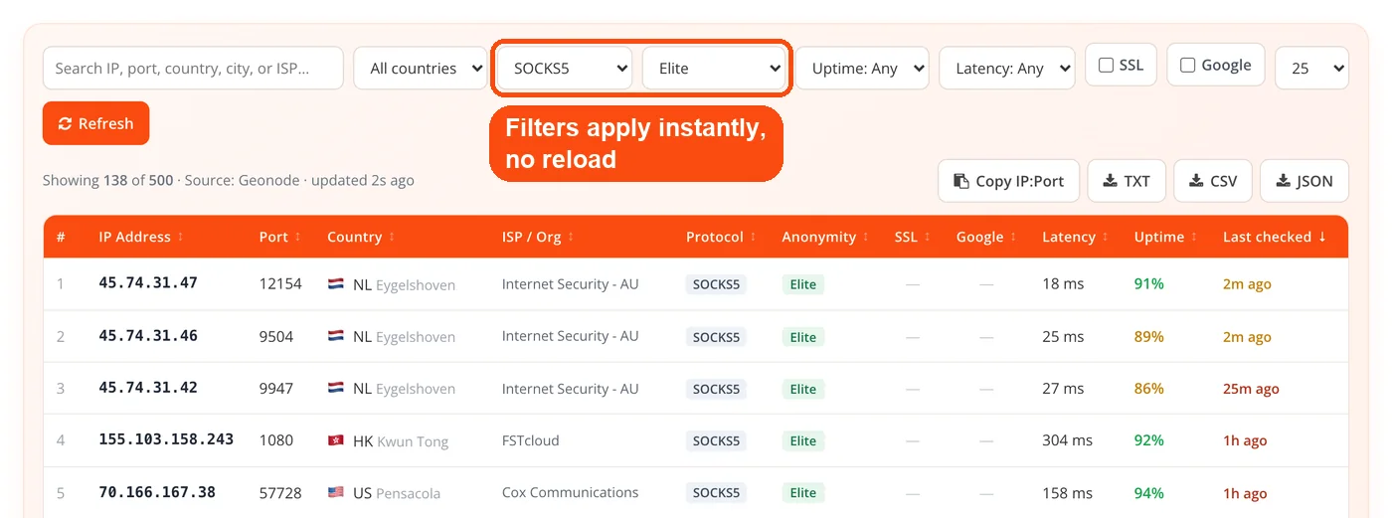
Task: Select IP address 155.103.158.243
Action: tap(166, 439)
